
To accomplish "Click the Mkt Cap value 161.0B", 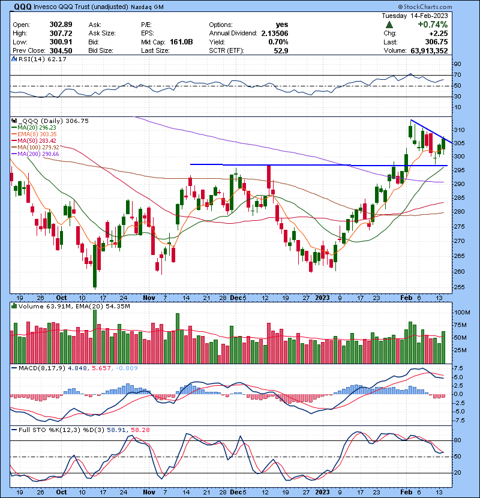I will pyautogui.click(x=181, y=42).
